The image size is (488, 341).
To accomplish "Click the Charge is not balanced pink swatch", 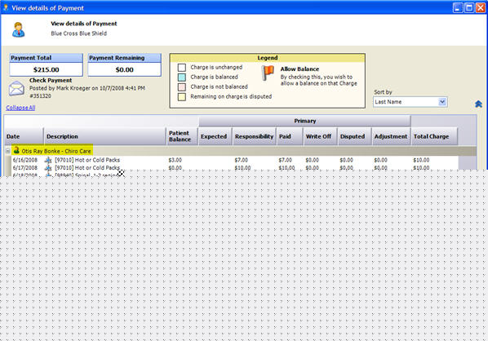I will click(182, 86).
